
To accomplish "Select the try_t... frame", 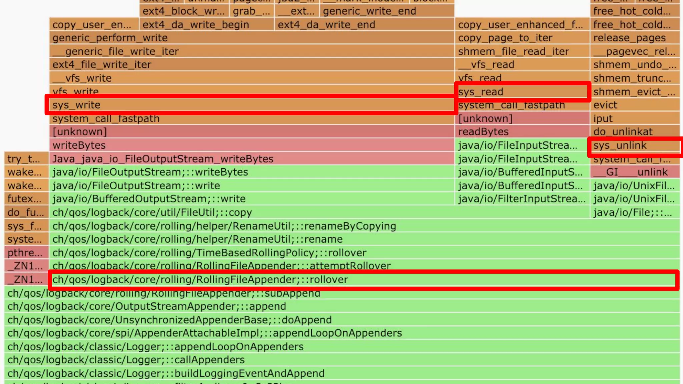I will tap(27, 159).
